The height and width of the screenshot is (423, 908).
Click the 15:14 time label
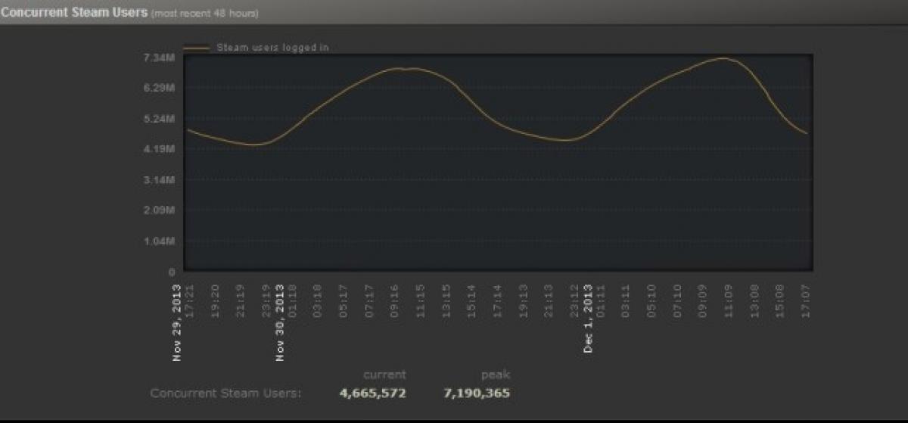coord(472,300)
